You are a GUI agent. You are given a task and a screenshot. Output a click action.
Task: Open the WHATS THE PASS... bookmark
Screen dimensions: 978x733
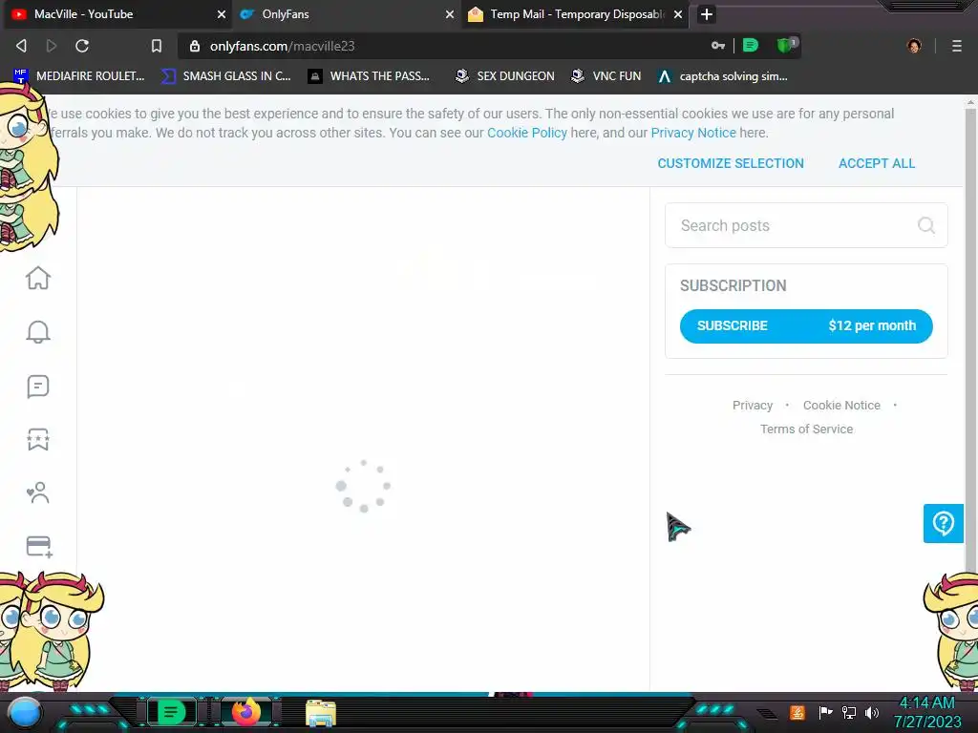click(370, 76)
